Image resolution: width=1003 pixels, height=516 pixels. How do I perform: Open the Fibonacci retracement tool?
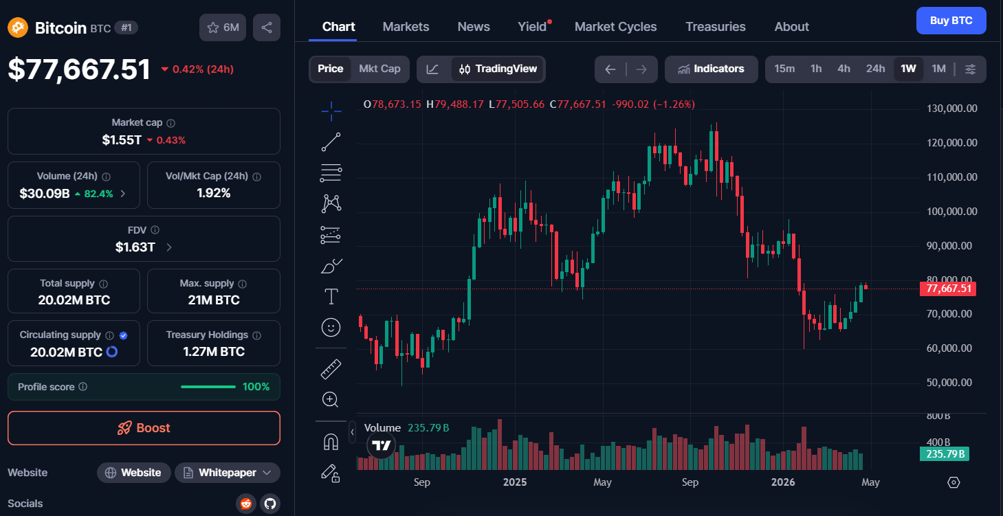(331, 173)
